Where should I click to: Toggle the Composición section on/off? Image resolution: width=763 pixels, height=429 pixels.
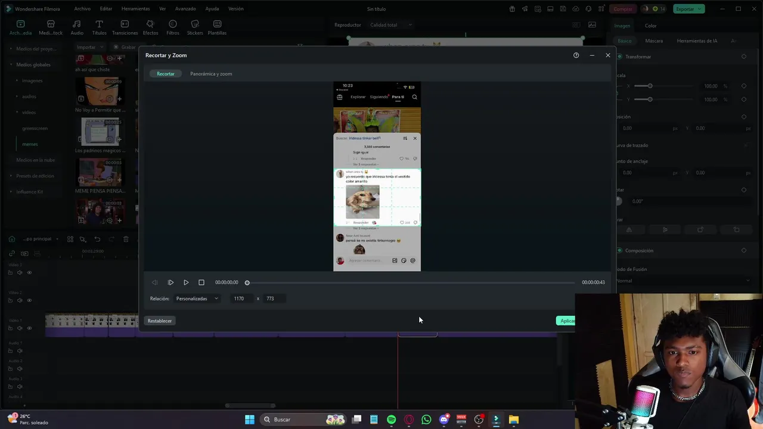coord(619,250)
